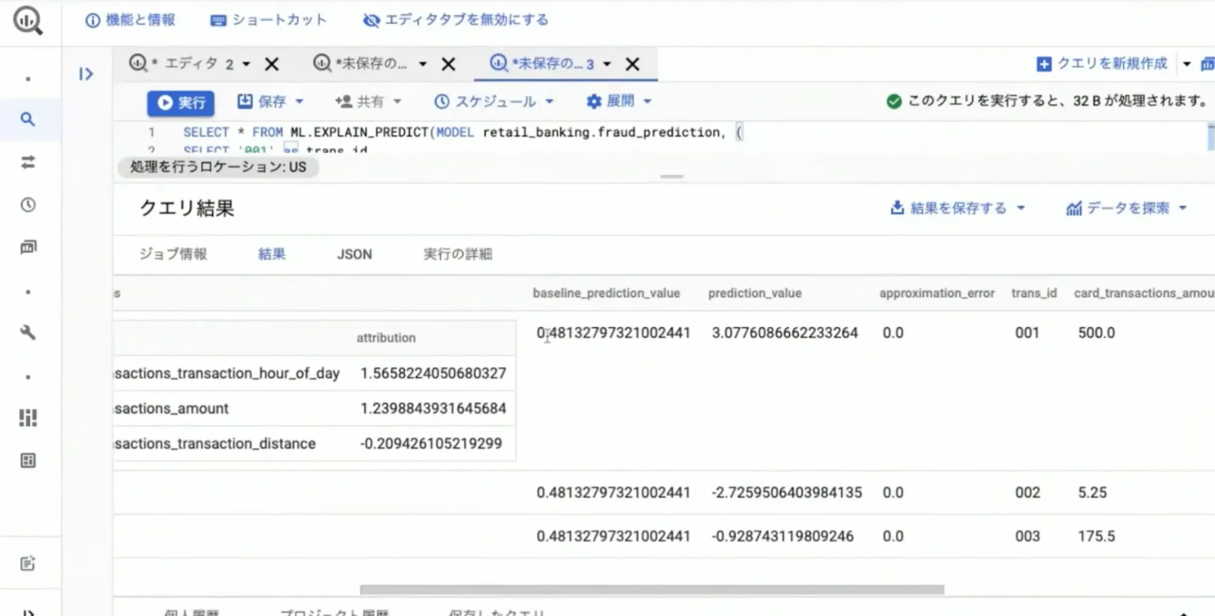Image resolution: width=1215 pixels, height=616 pixels.
Task: Click sactions_transaction_hour_of_day feature cell
Action: pos(227,373)
